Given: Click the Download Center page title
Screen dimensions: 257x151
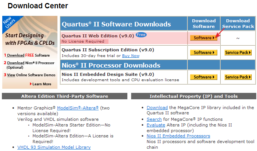Looking at the screenshot, I should 38,6.
